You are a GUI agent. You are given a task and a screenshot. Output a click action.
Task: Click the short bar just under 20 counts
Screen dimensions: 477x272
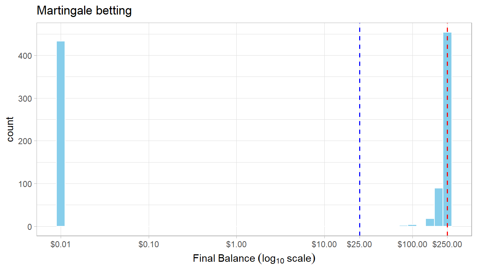point(430,222)
